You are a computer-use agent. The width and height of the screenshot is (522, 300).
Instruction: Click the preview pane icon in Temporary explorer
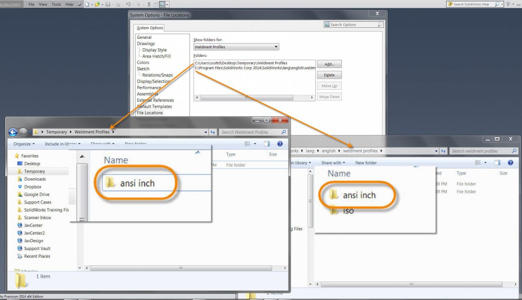pos(267,144)
